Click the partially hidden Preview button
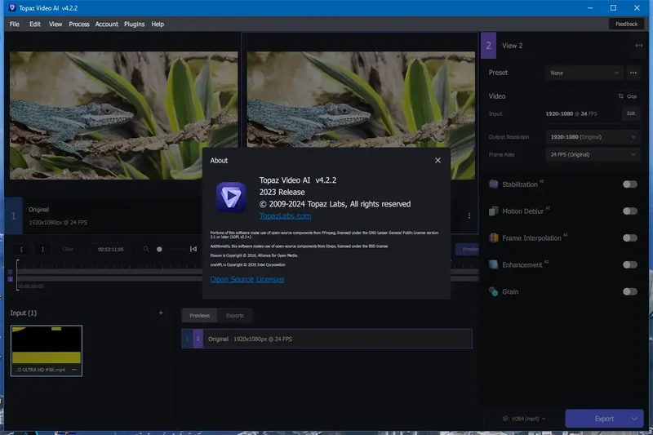This screenshot has width=653, height=435. pyautogui.click(x=467, y=249)
